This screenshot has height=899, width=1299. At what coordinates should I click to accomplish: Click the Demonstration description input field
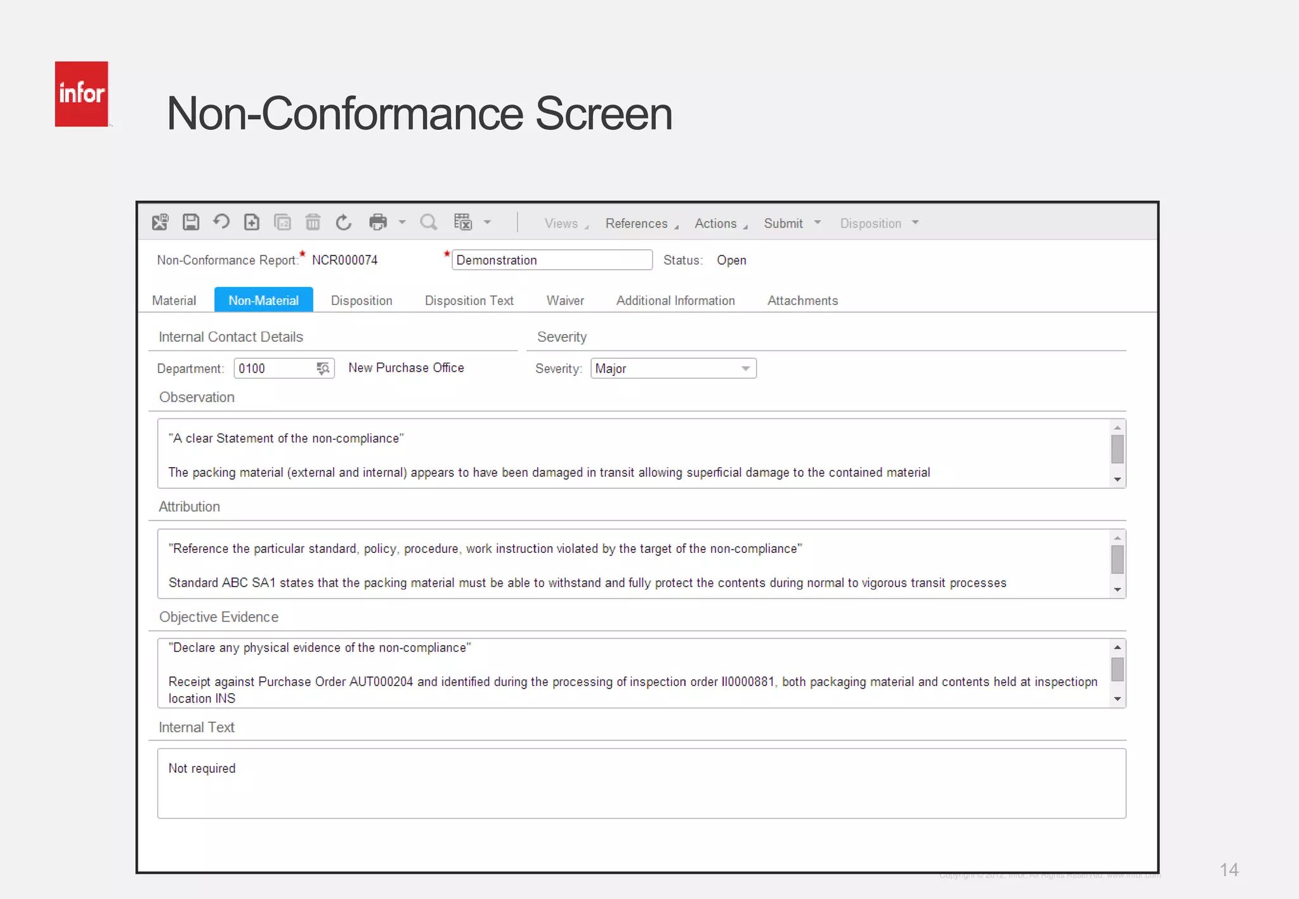(x=551, y=260)
